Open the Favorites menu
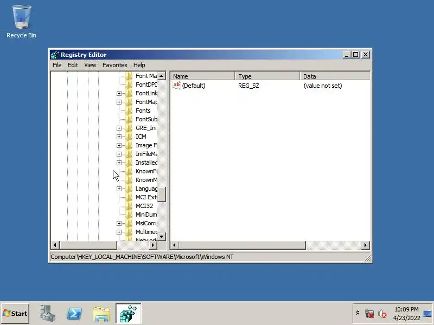The height and width of the screenshot is (325, 434). (114, 65)
